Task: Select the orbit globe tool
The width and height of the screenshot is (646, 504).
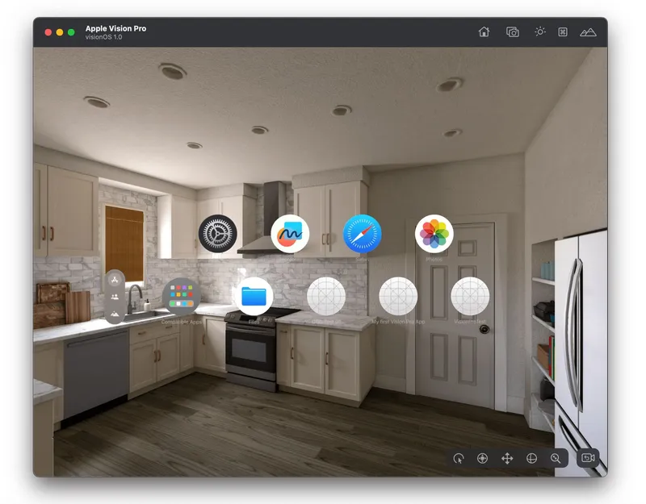Action: (531, 458)
